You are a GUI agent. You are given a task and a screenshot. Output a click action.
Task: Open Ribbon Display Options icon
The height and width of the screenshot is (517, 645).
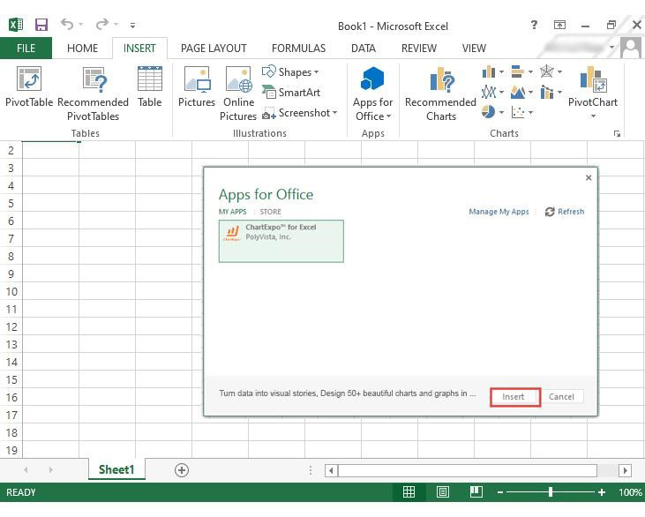pos(559,25)
